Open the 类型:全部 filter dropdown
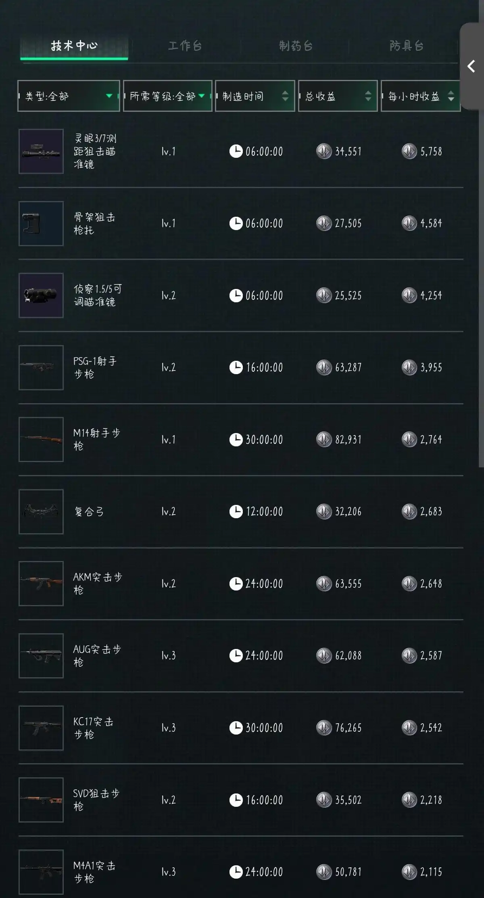This screenshot has width=484, height=898. click(x=69, y=96)
